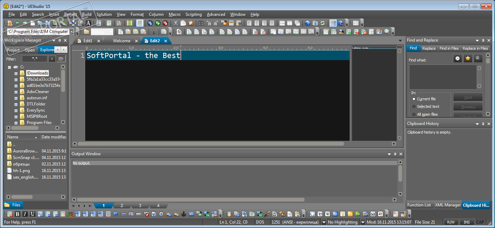The width and height of the screenshot is (495, 228).
Task: Select hh-1.png in the file list
Action: pyautogui.click(x=21, y=171)
